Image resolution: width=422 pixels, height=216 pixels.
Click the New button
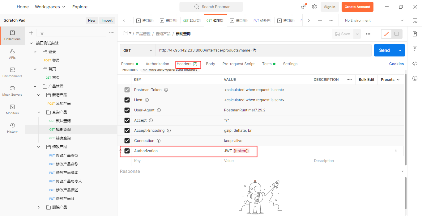pyautogui.click(x=92, y=20)
